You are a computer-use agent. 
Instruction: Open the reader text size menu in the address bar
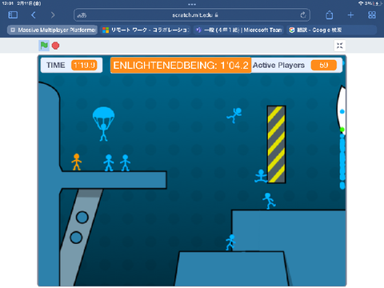tap(82, 15)
